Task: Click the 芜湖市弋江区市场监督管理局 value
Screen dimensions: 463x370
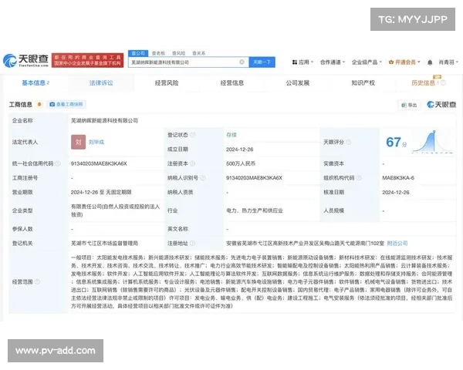Action: click(x=104, y=243)
